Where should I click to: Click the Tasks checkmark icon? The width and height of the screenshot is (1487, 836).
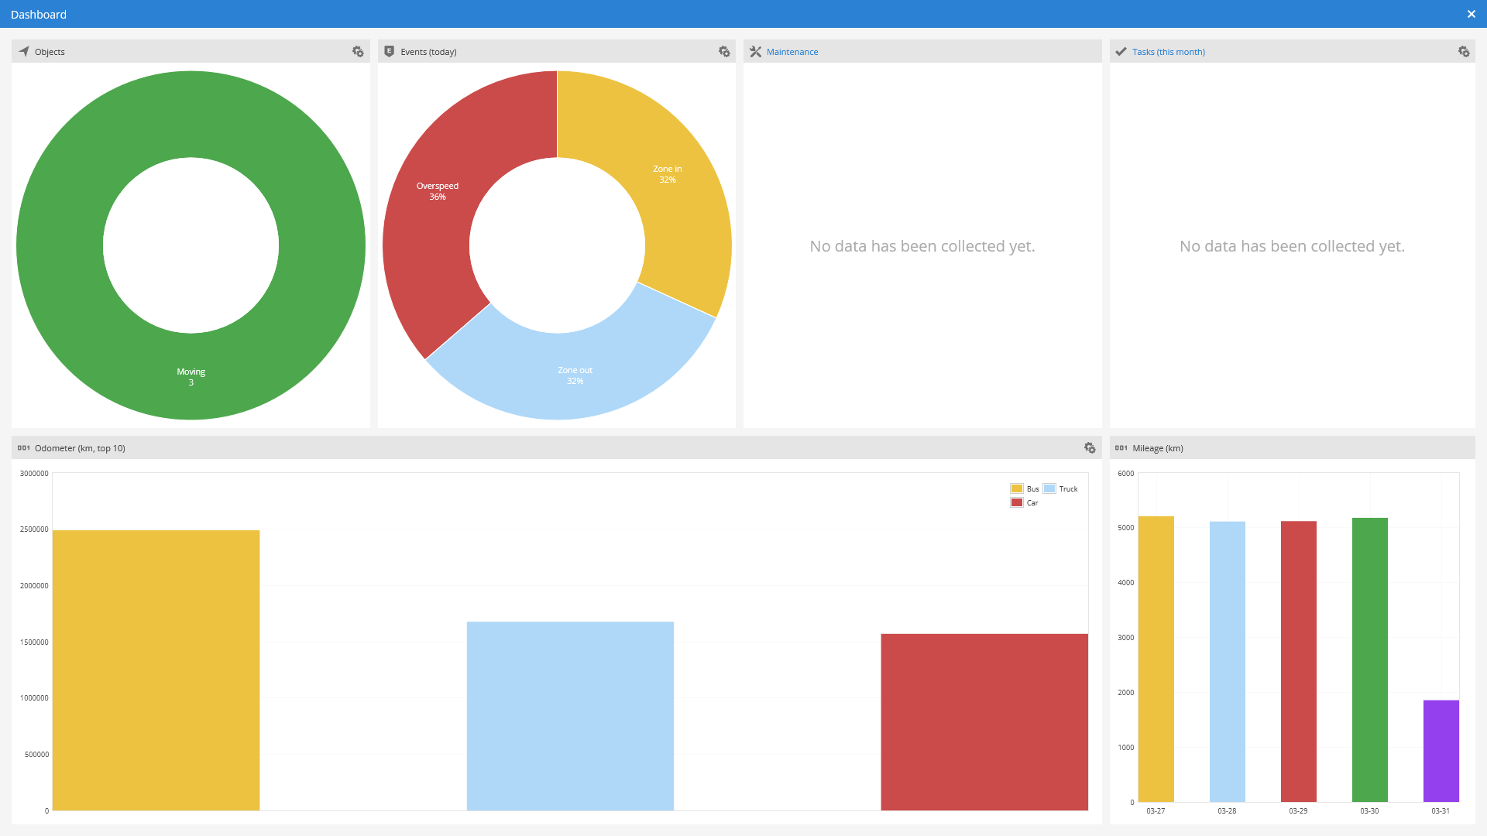pos(1121,52)
